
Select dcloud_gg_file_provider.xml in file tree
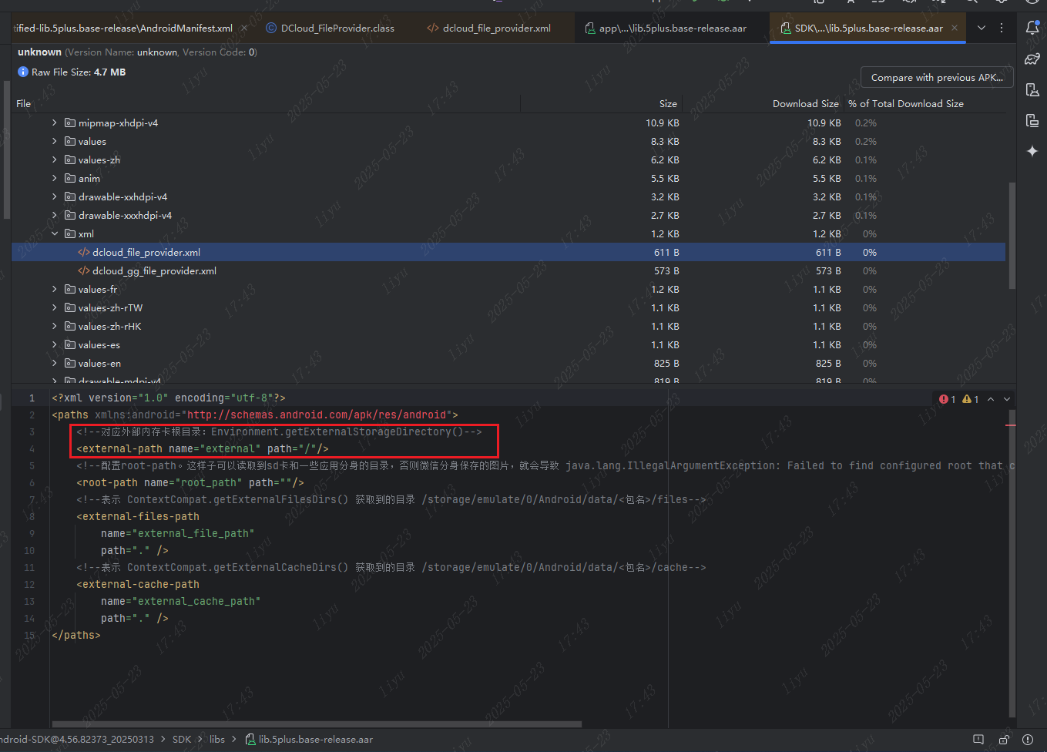click(x=508, y=271)
